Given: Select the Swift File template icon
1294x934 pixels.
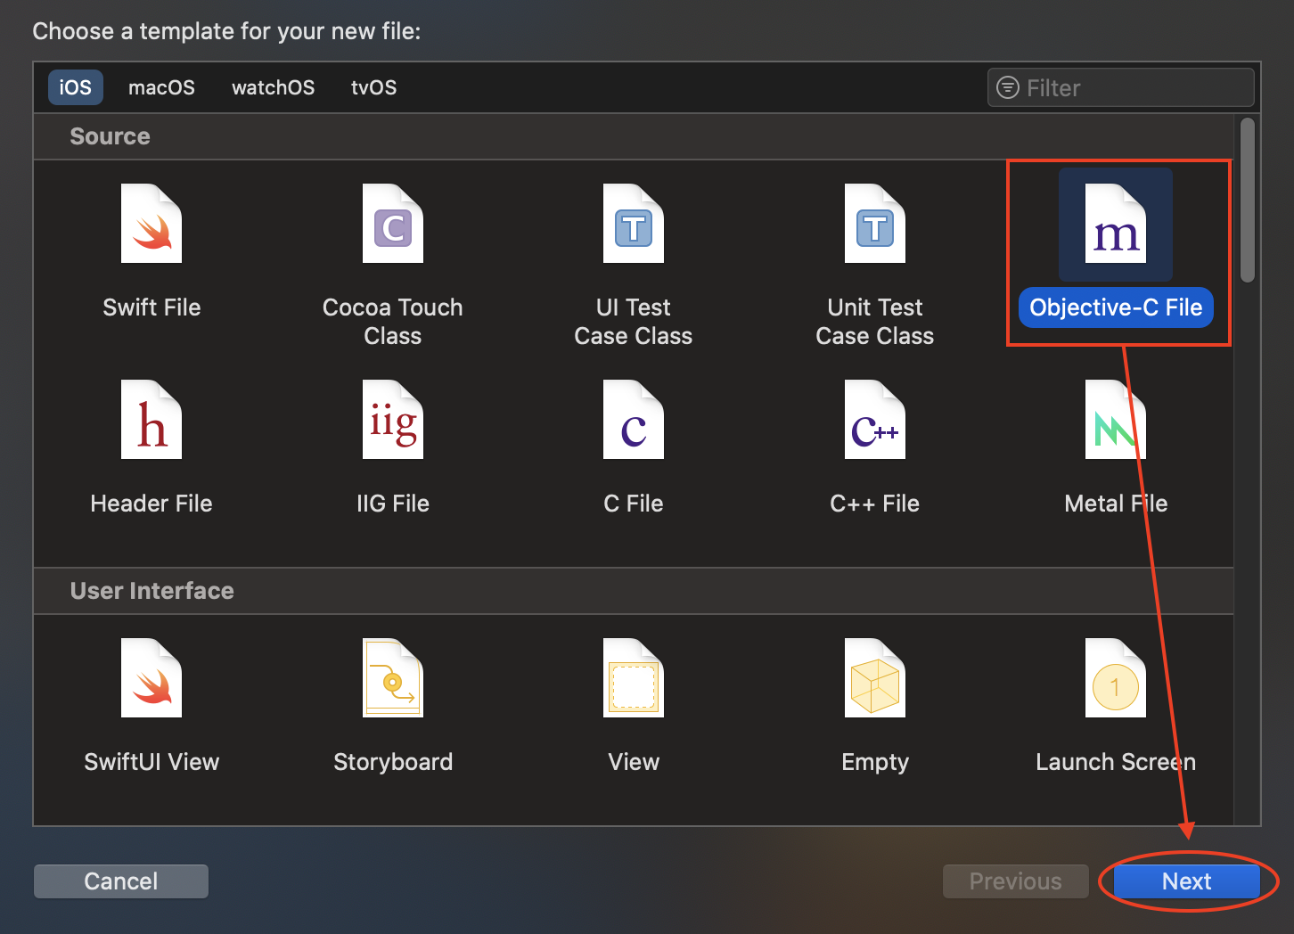Looking at the screenshot, I should pos(152,224).
